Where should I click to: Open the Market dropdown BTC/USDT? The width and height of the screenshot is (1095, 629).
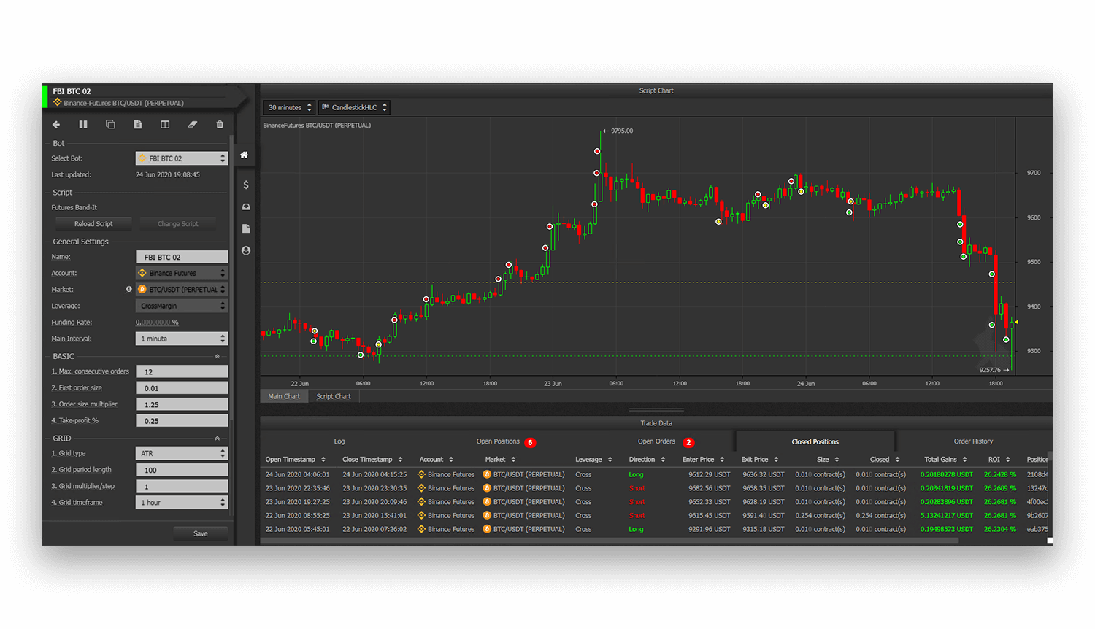pos(182,290)
